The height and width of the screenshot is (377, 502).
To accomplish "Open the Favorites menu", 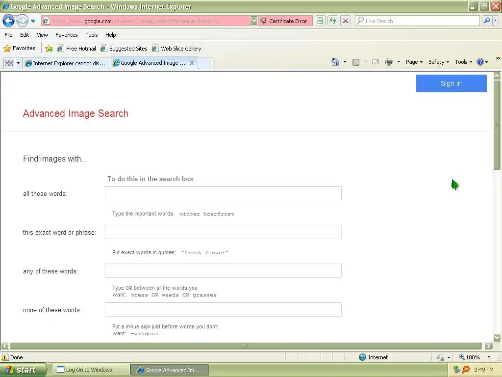I will (x=67, y=35).
